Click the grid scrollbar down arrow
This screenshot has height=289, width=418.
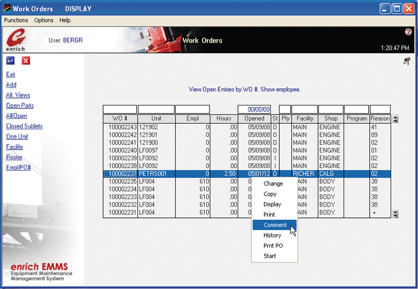395,214
